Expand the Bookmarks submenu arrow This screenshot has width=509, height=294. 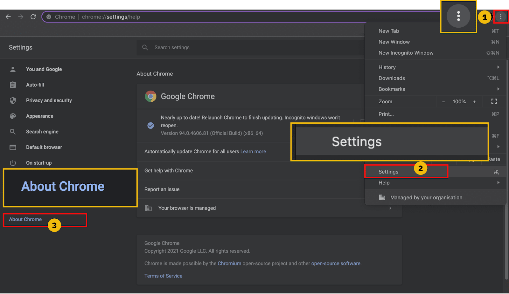pyautogui.click(x=499, y=89)
